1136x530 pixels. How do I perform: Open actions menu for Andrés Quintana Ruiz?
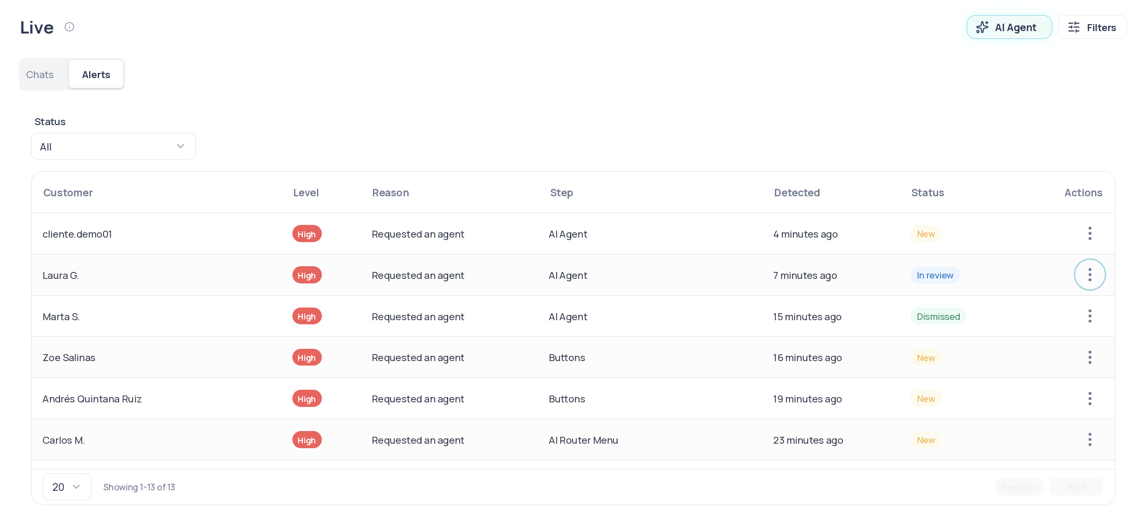[1089, 399]
